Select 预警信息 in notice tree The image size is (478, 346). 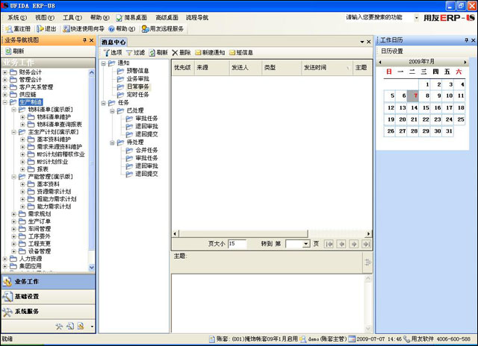coord(137,71)
